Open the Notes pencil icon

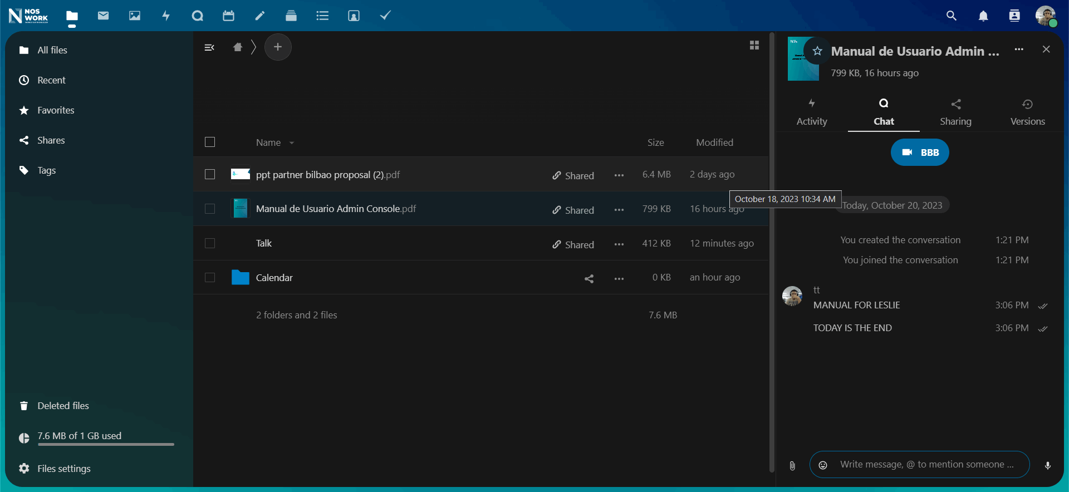tap(259, 16)
